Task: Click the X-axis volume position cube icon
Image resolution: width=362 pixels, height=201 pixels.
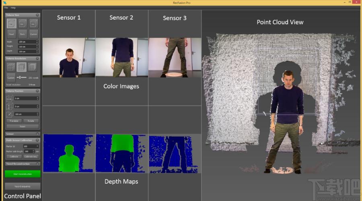Action: (9, 99)
